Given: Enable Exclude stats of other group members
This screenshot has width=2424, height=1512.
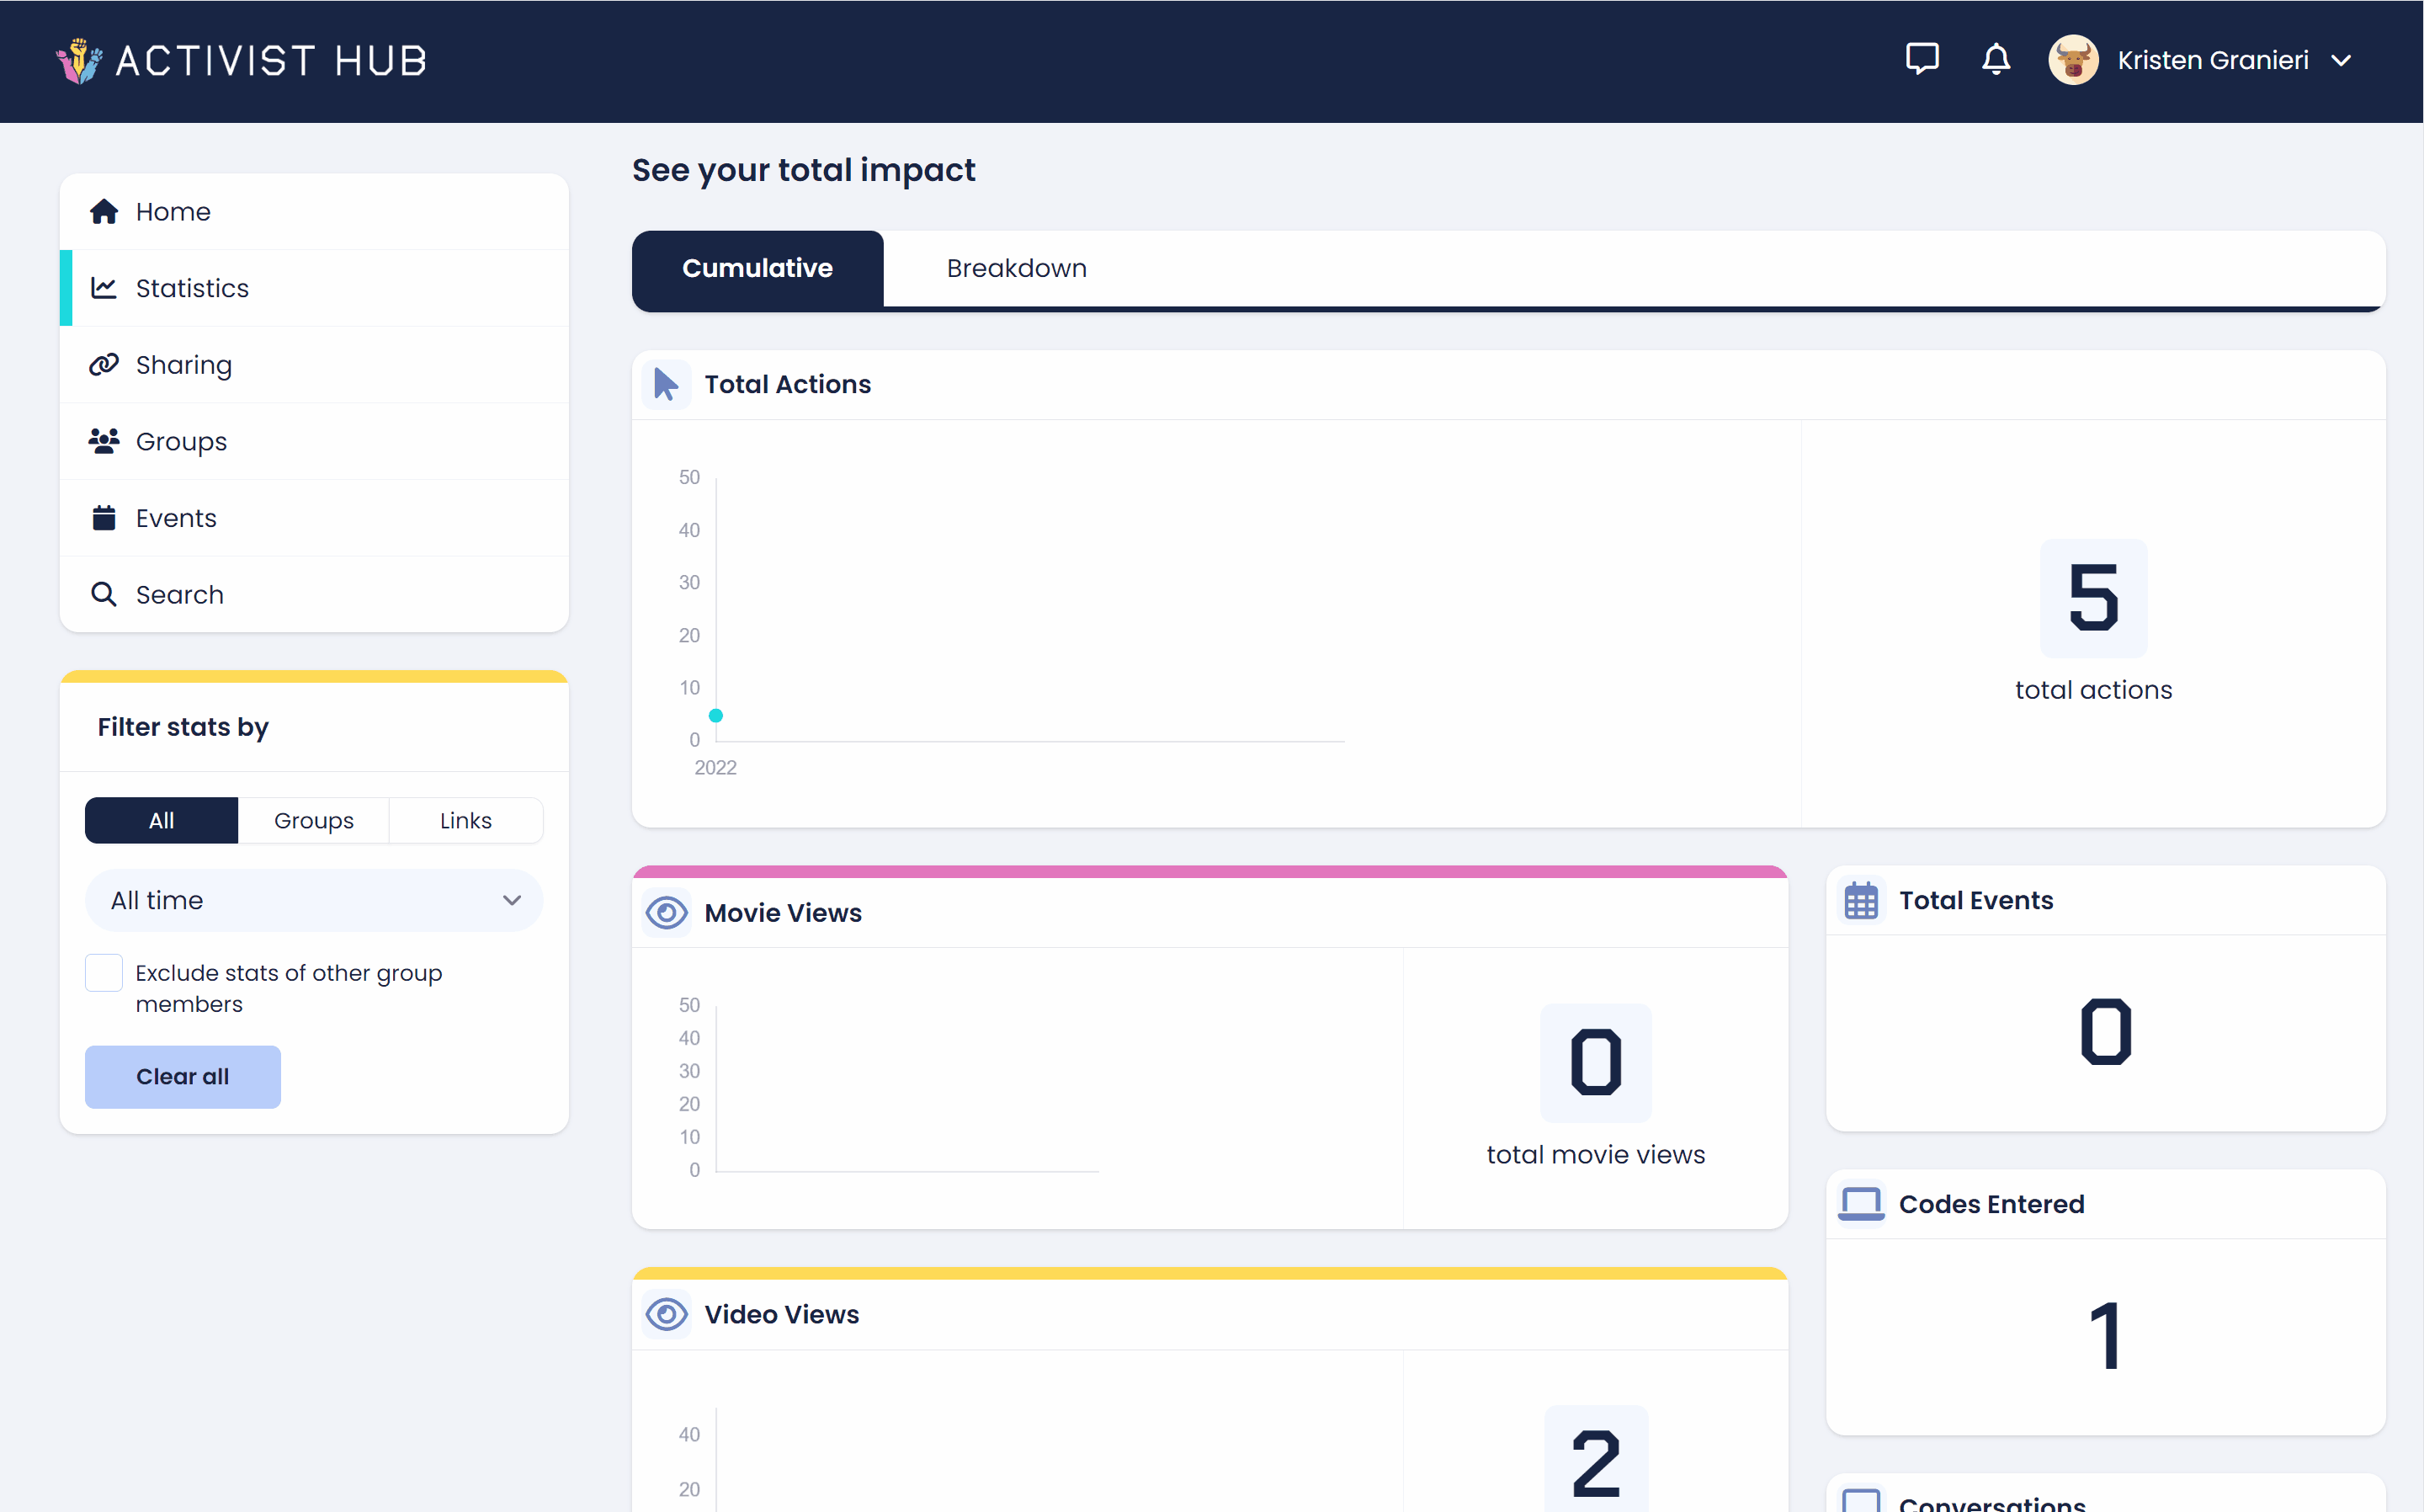Looking at the screenshot, I should (x=104, y=972).
